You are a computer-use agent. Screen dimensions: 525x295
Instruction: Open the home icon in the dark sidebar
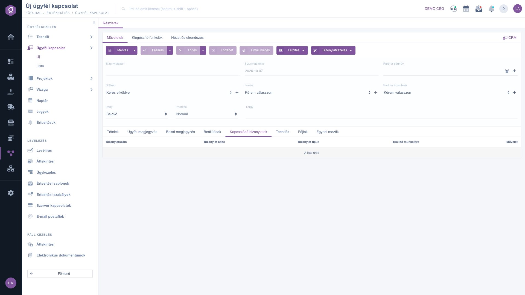tap(11, 37)
